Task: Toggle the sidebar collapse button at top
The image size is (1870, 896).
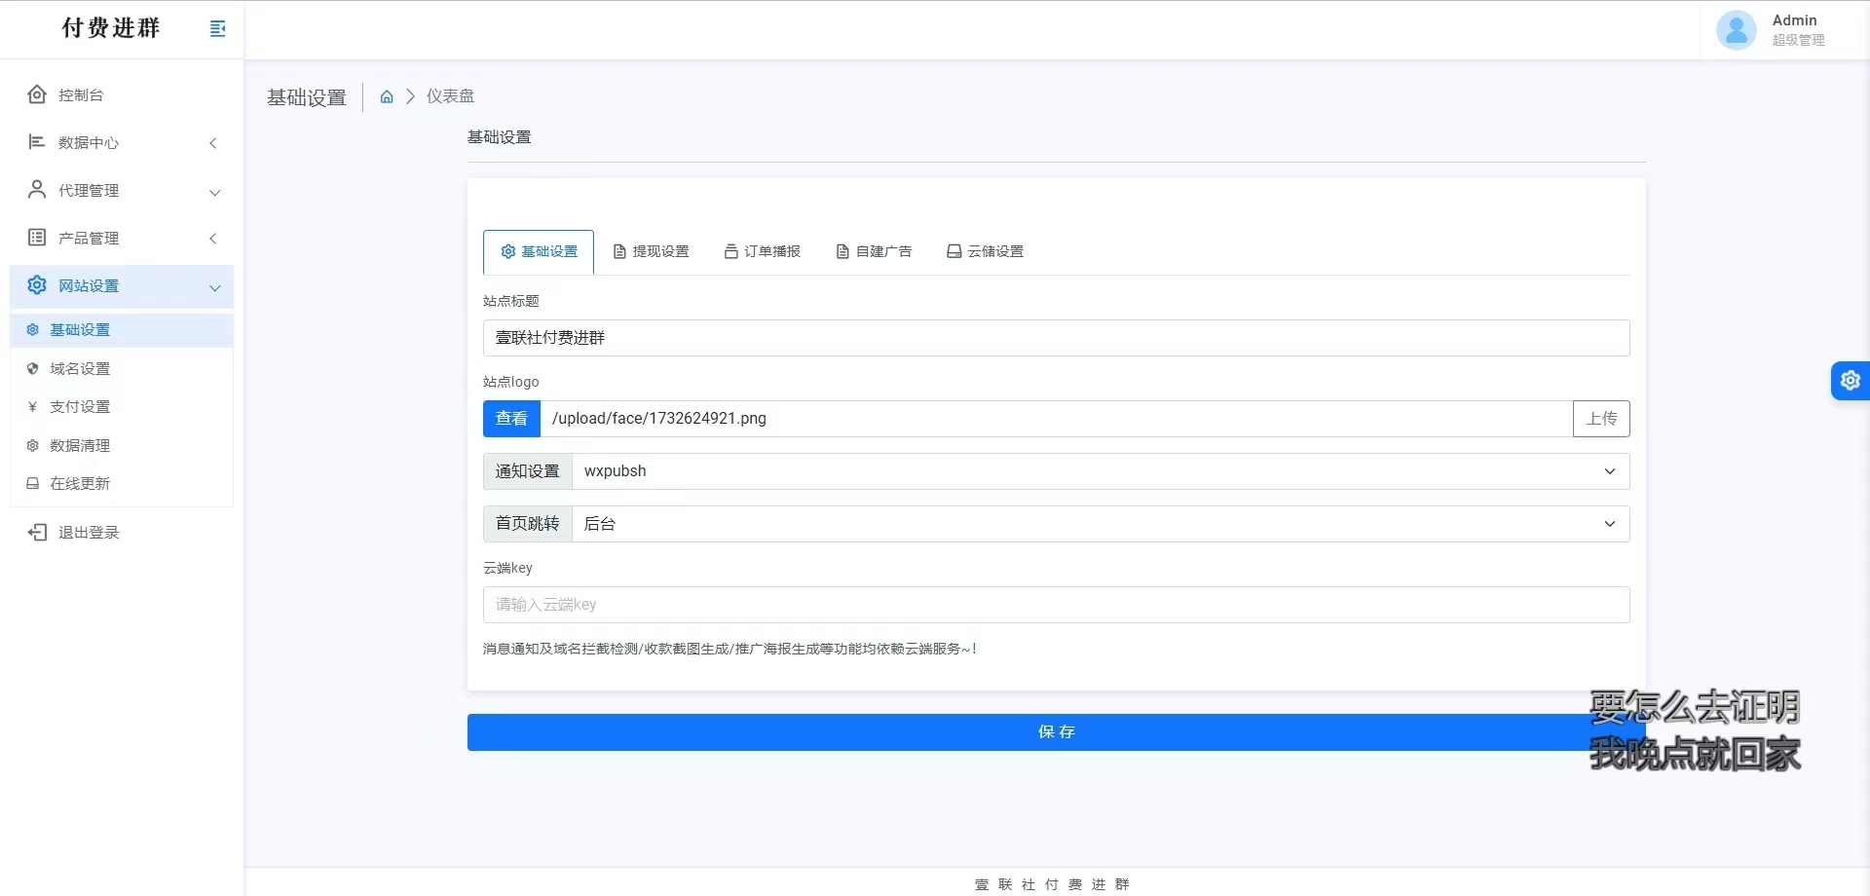Action: pyautogui.click(x=217, y=28)
